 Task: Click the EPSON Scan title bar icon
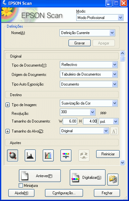coord(4,3)
